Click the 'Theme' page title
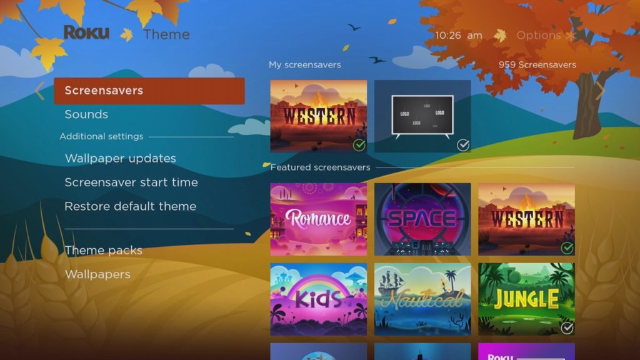 (166, 35)
